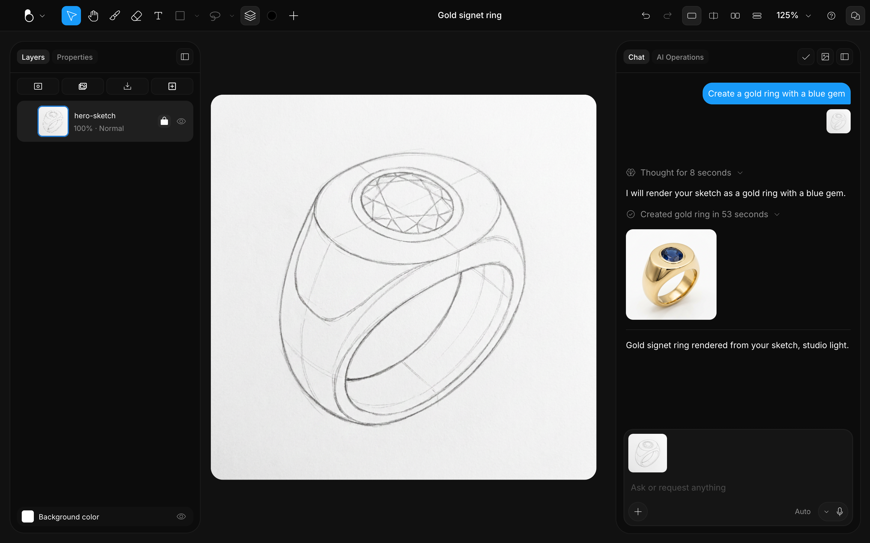870x543 pixels.
Task: Click the checkmark icon in chat header
Action: pos(806,57)
